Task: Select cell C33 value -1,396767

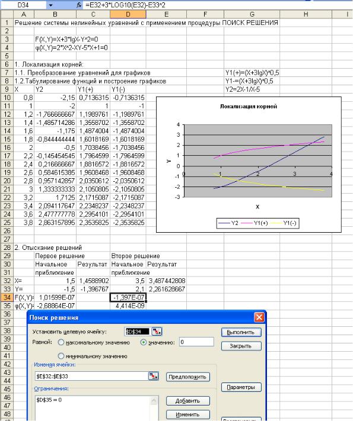Action: [x=93, y=289]
